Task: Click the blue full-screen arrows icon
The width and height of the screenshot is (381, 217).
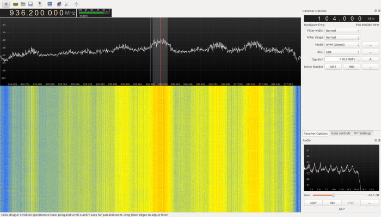Action: 76,4
